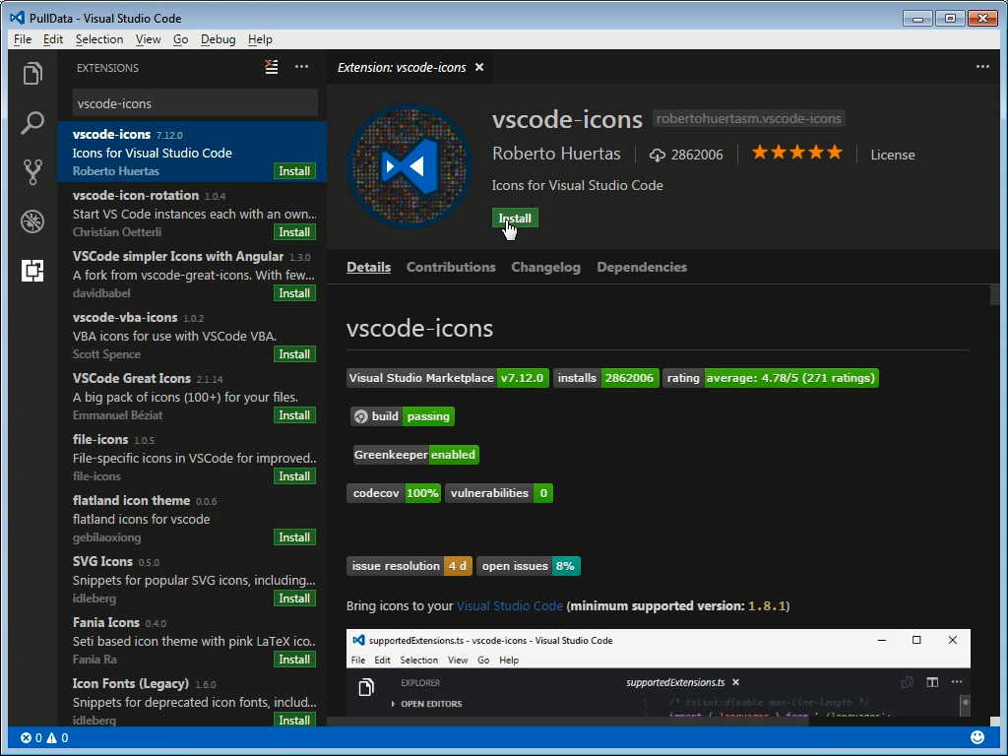Click the five-star rating
This screenshot has height=756, width=1008.
pos(797,153)
